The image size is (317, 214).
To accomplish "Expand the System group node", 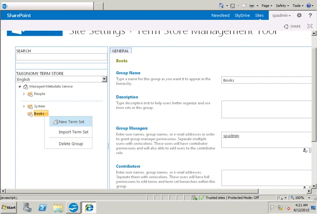I will tap(24, 106).
